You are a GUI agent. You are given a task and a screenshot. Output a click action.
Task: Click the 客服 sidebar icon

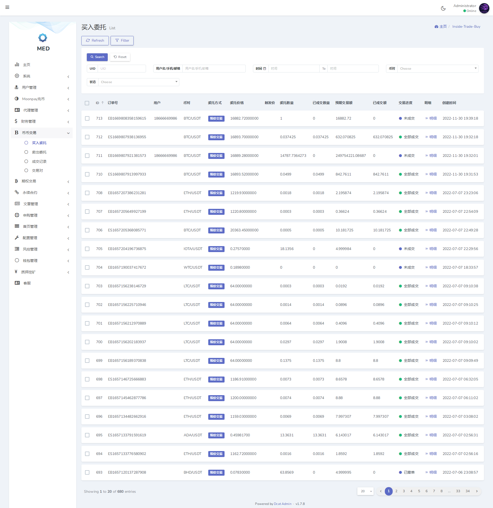pyautogui.click(x=17, y=283)
